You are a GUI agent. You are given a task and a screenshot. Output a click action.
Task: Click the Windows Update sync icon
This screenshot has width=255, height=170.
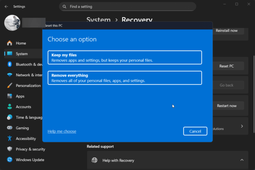(x=10, y=160)
